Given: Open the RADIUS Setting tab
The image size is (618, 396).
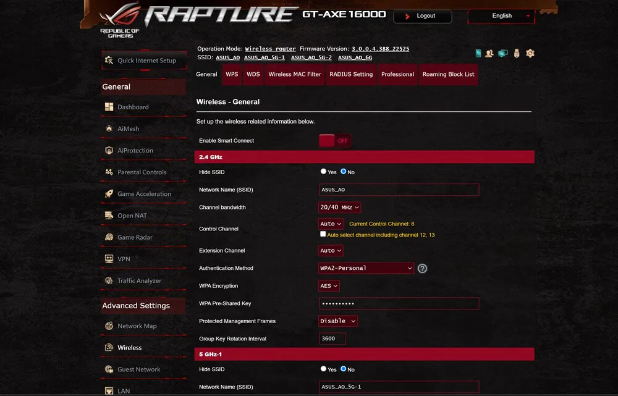Looking at the screenshot, I should click(351, 74).
